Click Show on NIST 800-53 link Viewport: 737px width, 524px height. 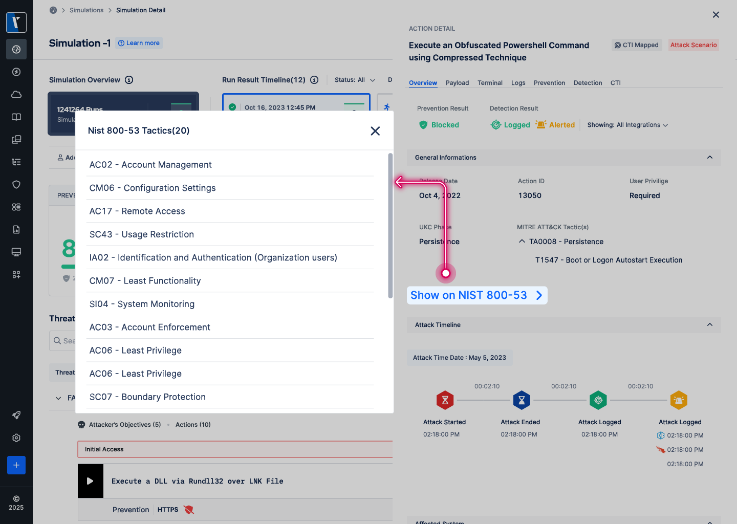pos(476,295)
